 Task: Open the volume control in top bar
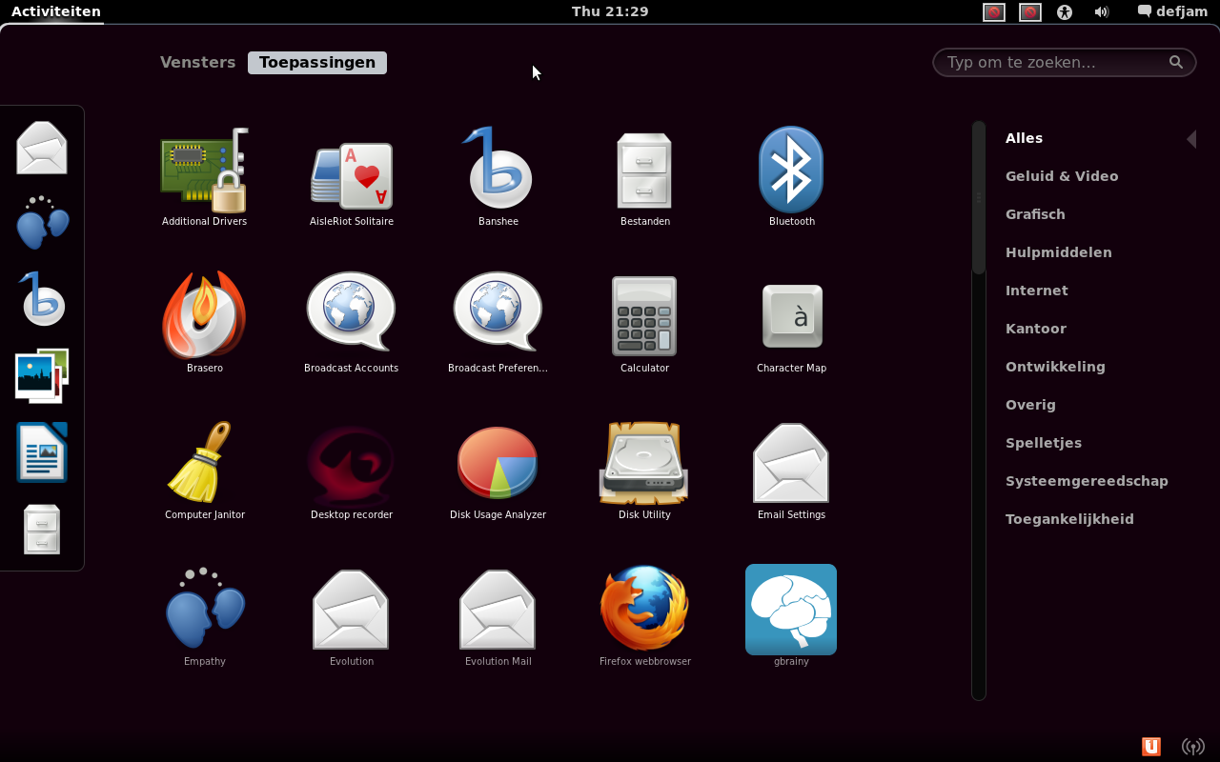pos(1102,11)
